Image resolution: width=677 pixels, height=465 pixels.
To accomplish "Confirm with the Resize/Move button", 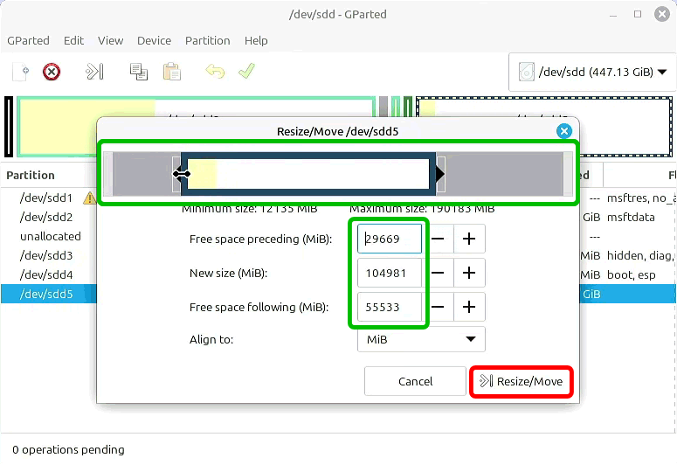I will 522,382.
